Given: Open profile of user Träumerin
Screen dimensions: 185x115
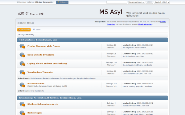Looking at the screenshot, I should (x=142, y=48).
